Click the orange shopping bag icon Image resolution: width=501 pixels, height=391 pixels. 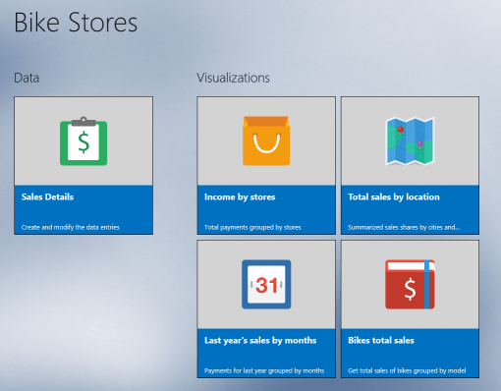tap(266, 140)
